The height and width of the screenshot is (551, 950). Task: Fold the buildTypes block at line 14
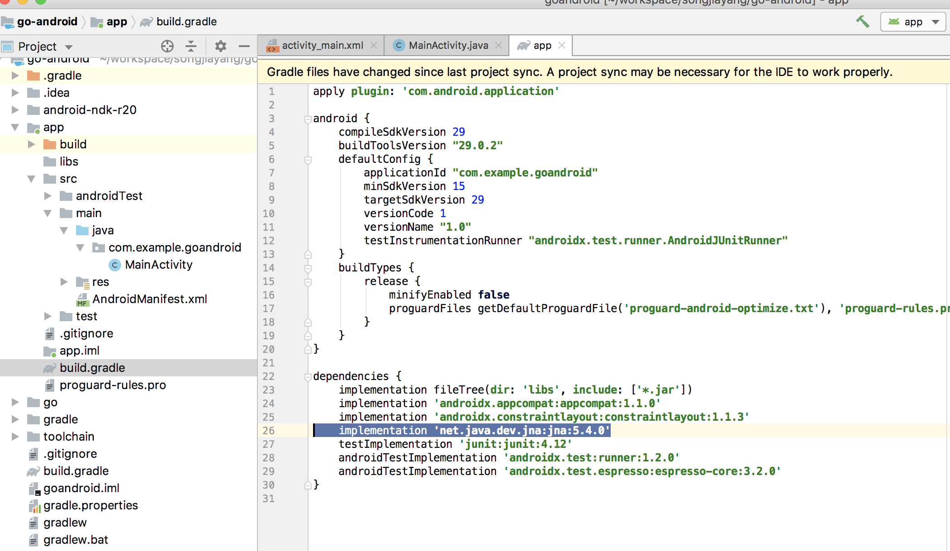click(308, 269)
